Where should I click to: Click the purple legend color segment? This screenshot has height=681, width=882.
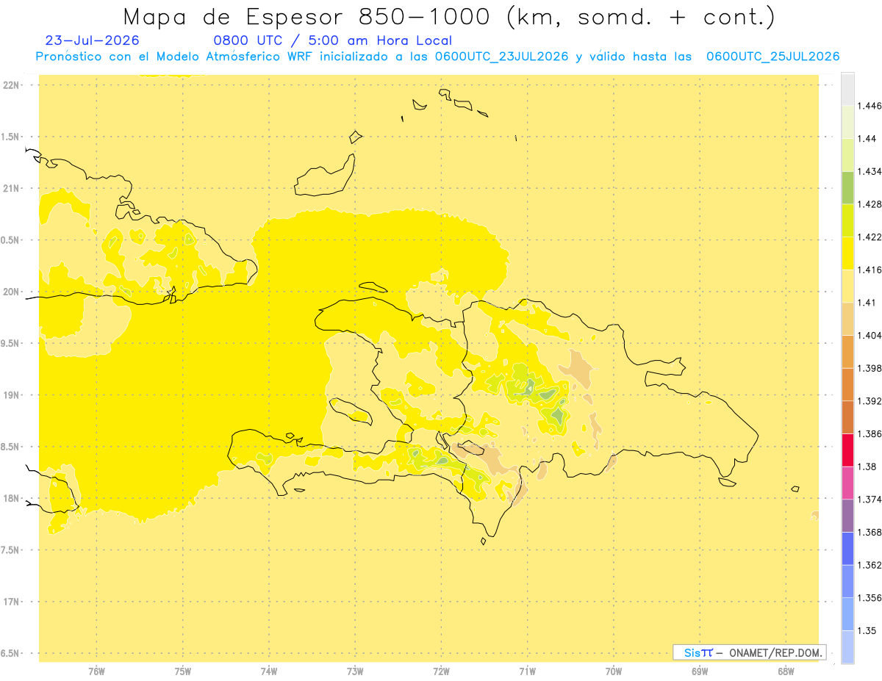pos(847,515)
